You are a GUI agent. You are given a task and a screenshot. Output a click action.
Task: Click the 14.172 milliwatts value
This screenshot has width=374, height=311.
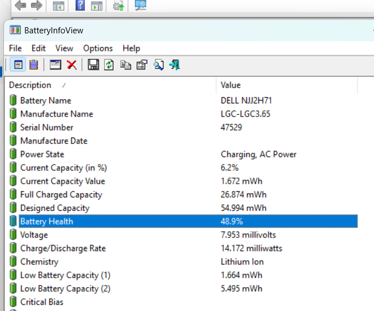pos(251,248)
